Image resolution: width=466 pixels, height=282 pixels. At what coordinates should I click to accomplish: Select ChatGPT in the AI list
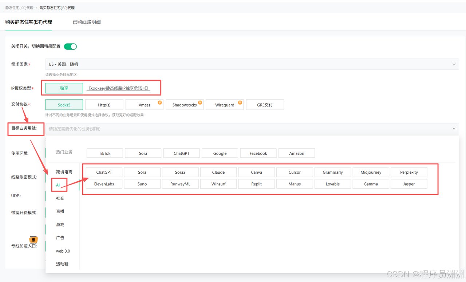(104, 172)
